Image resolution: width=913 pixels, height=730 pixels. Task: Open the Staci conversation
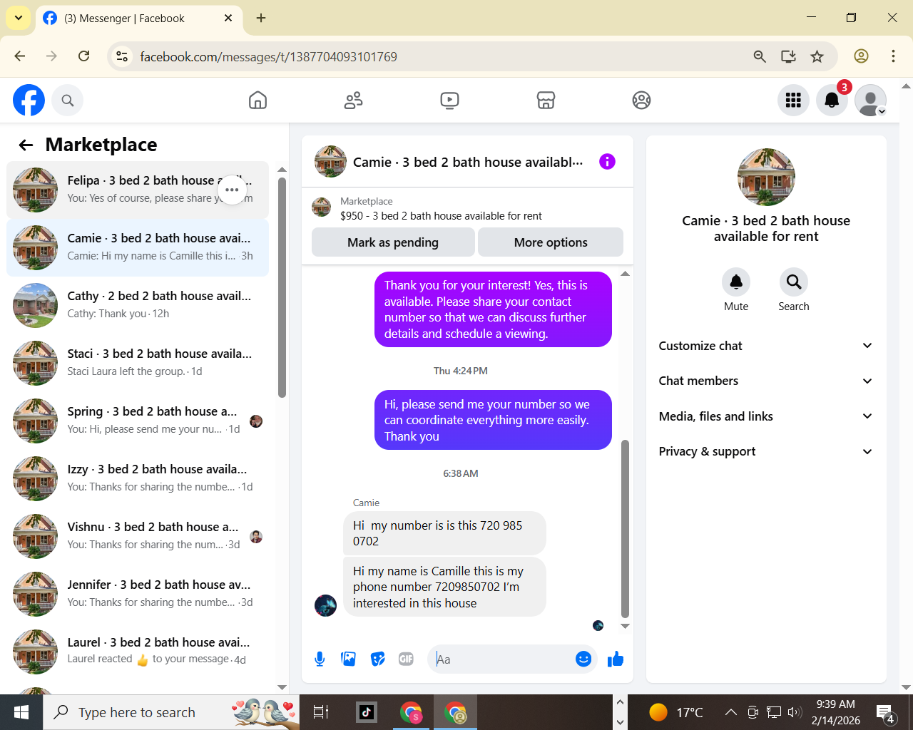[138, 363]
